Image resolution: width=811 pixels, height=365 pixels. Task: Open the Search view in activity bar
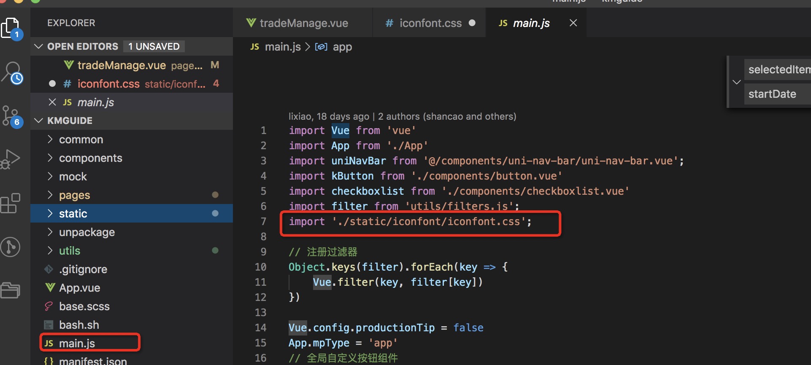(12, 72)
